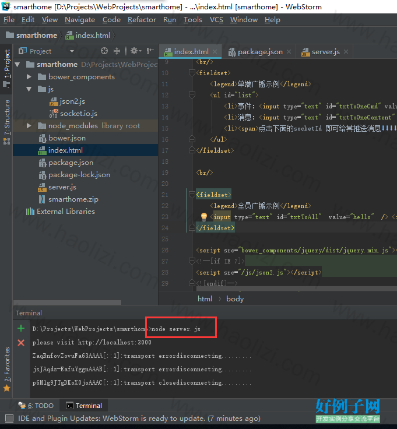Click the Project panel horizontal scrollbar
The width and height of the screenshot is (397, 429).
point(67,303)
